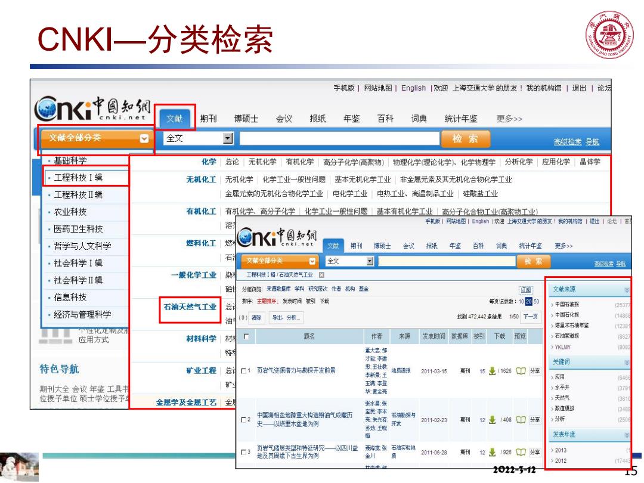Collapse the 发表年度 panel

(x=627, y=435)
